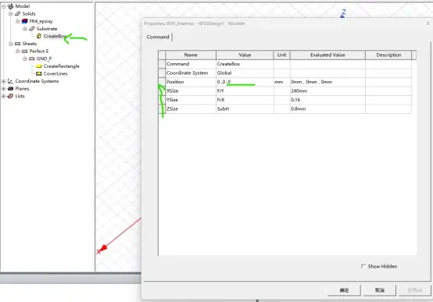Click the Evaluated Value column header
Image resolution: width=433 pixels, height=302 pixels.
point(327,55)
